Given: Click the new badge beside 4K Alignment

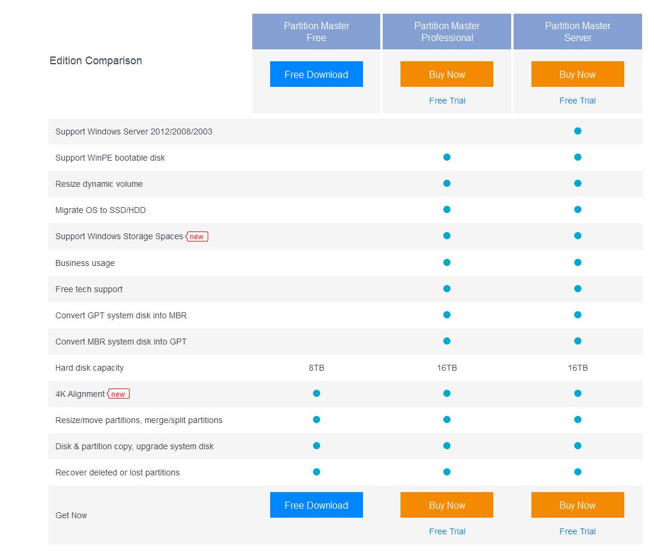Looking at the screenshot, I should (x=118, y=394).
